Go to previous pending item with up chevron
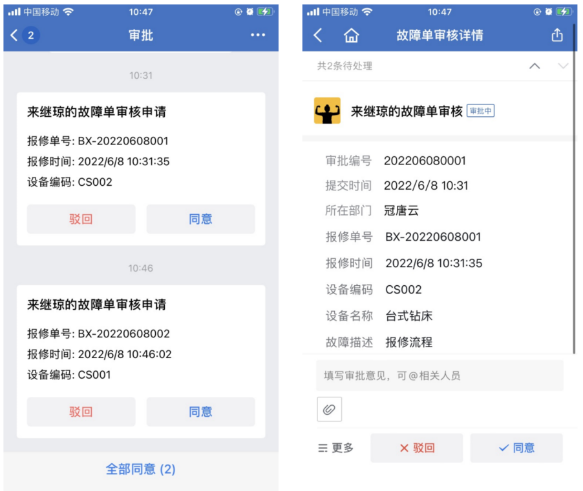The width and height of the screenshot is (583, 491). (x=535, y=66)
